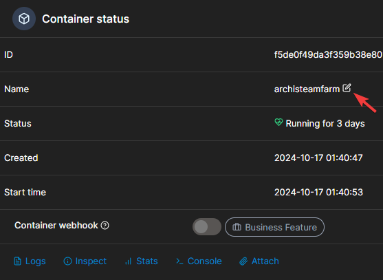Viewport: 383px width, 280px height.
Task: Click the Business Feature badge
Action: click(274, 227)
